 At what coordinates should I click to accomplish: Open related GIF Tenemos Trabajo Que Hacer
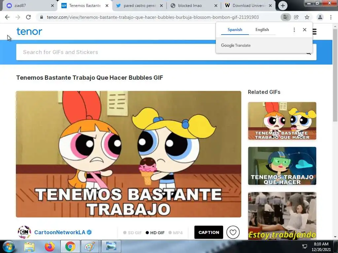point(282,166)
